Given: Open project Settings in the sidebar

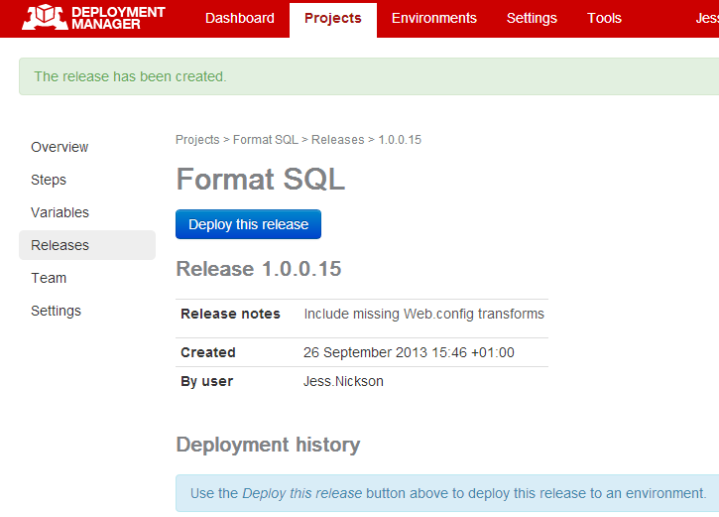Looking at the screenshot, I should pos(56,311).
